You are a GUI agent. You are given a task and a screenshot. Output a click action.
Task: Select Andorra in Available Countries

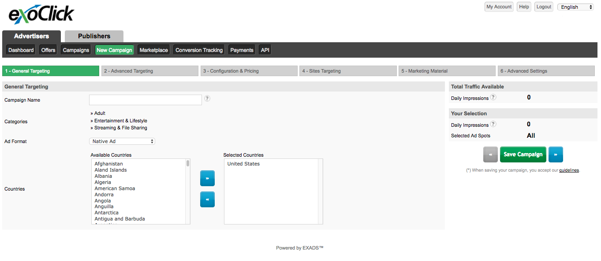point(104,195)
